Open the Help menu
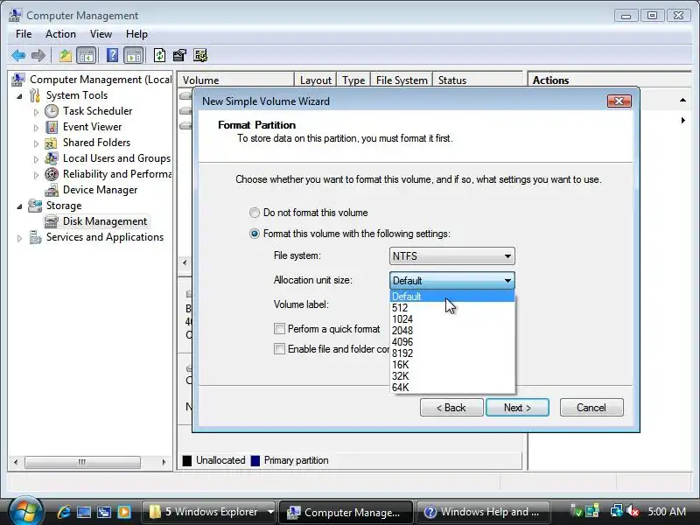 click(136, 34)
